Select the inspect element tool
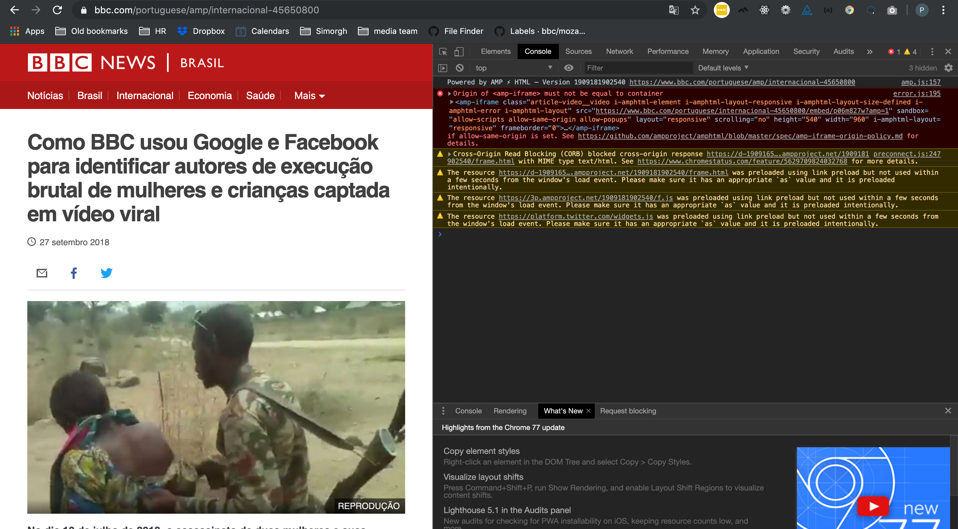 click(x=443, y=52)
